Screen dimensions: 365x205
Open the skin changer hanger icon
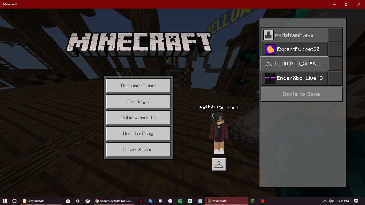coord(219,164)
